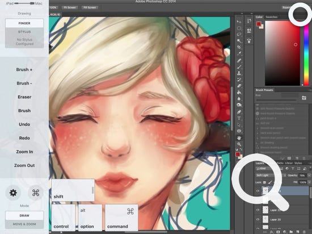
Task: Open Astropad settings gear
Action: click(x=13, y=193)
